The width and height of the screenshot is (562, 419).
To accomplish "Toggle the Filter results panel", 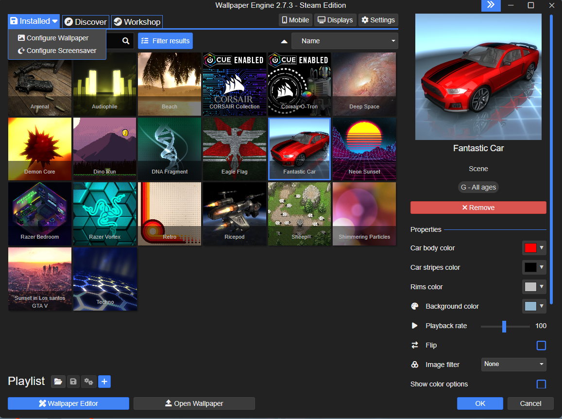I will coord(165,41).
